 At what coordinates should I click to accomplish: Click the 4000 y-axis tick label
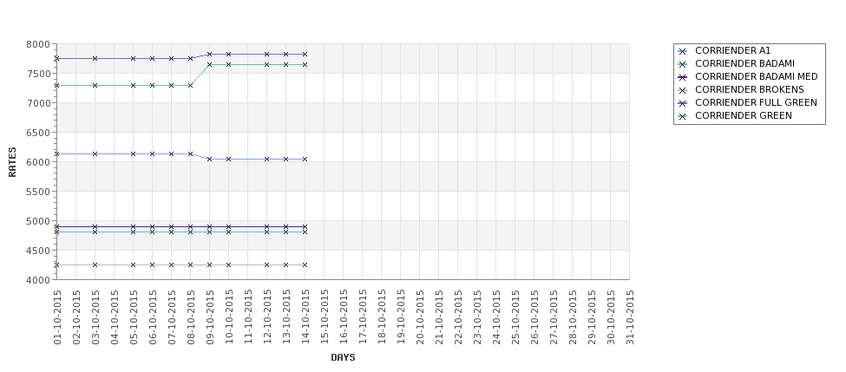click(x=38, y=280)
